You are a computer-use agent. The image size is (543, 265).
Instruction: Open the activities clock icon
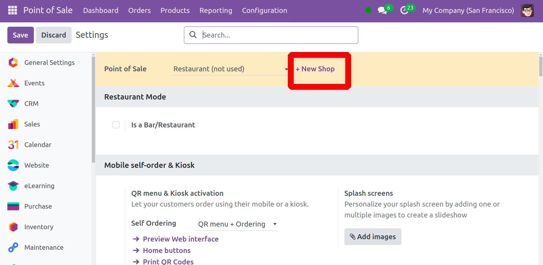coord(404,11)
